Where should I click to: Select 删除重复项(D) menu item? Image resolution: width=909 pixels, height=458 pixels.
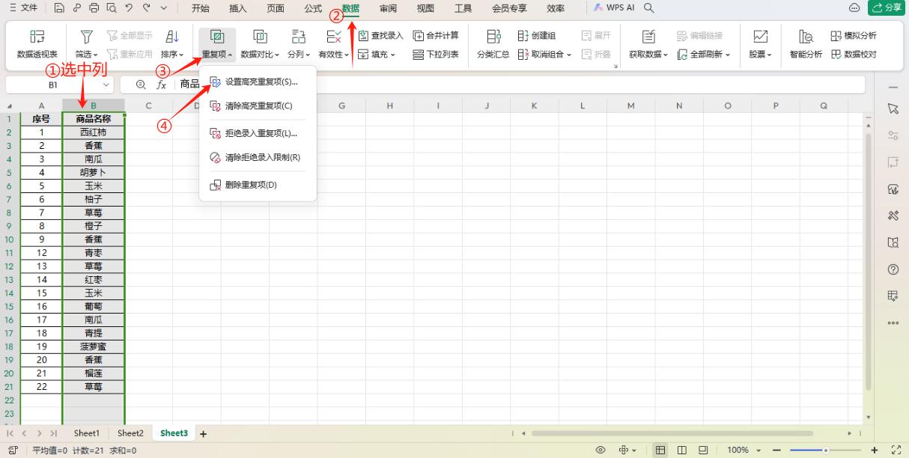(x=258, y=185)
